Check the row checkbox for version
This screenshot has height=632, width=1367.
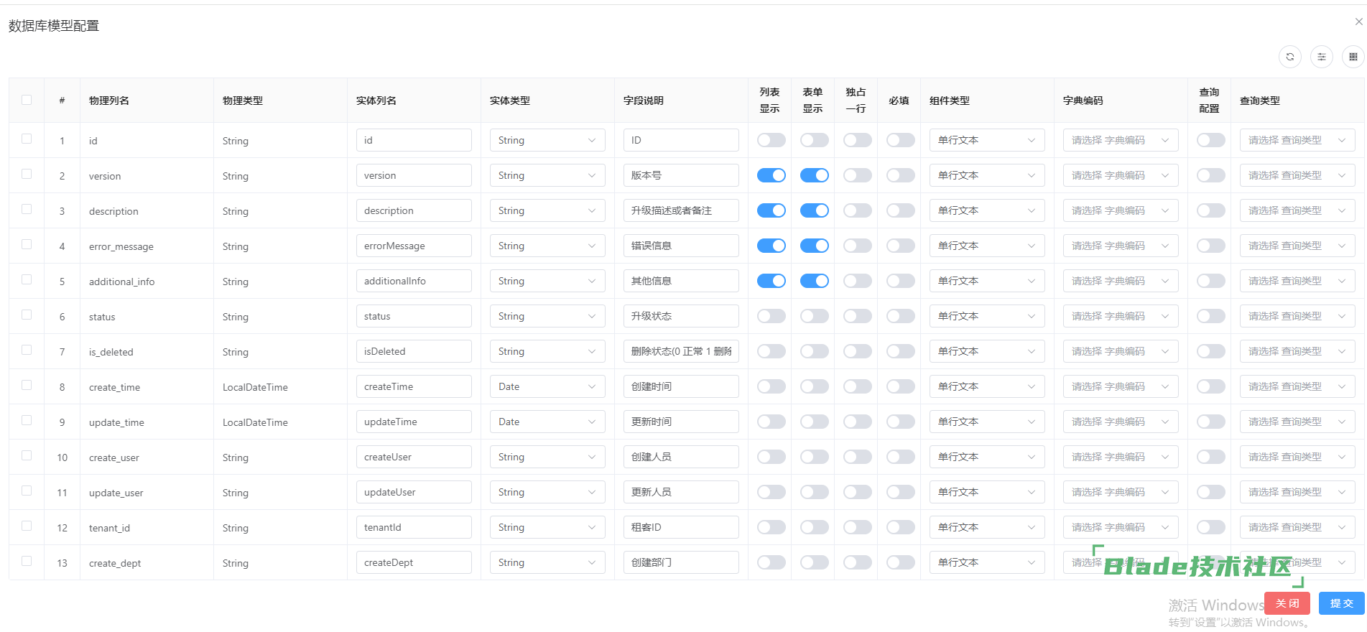(x=27, y=174)
